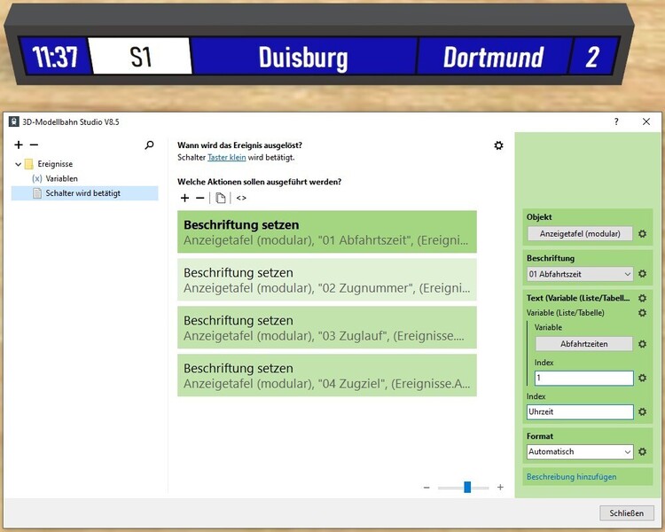
Task: Open the gear next to the Format dropdown
Action: [643, 452]
